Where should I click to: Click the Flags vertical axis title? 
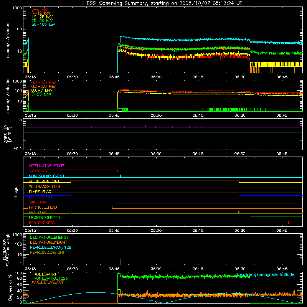coord(15,191)
